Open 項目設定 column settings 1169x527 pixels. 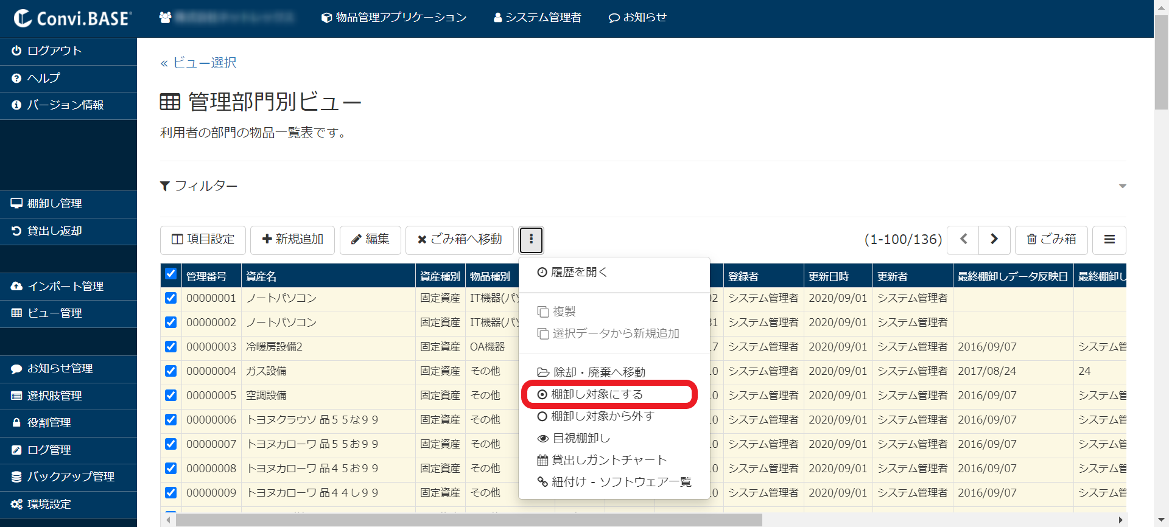click(x=203, y=240)
